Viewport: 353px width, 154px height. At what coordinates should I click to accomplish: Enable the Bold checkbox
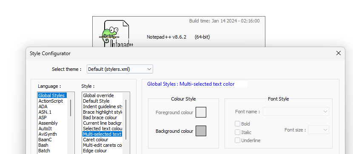pyautogui.click(x=237, y=124)
